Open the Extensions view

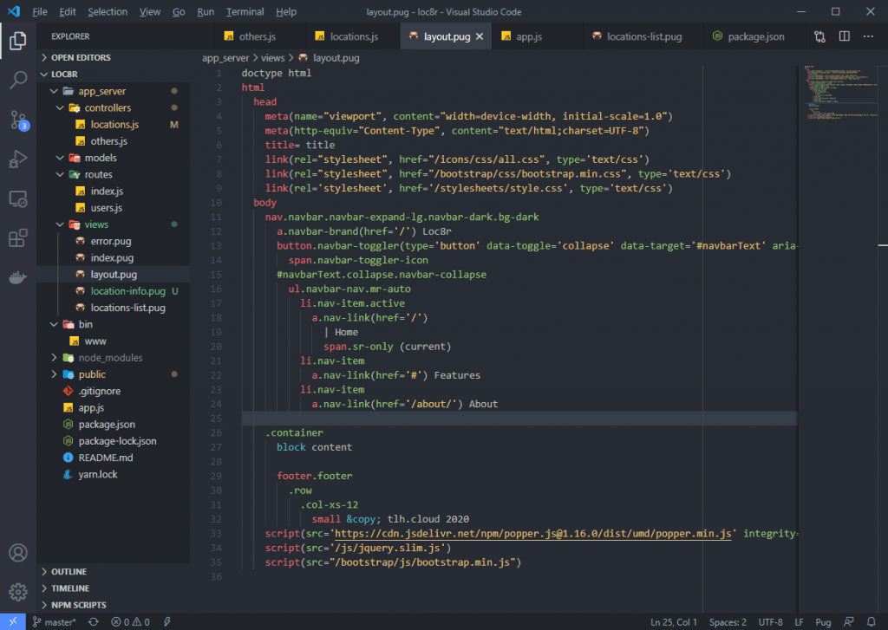tap(18, 238)
